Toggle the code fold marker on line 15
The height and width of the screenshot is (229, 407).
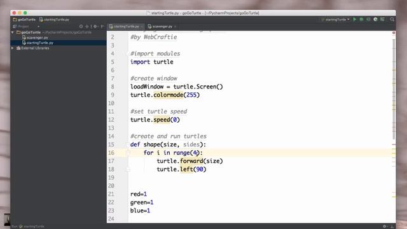click(128, 144)
